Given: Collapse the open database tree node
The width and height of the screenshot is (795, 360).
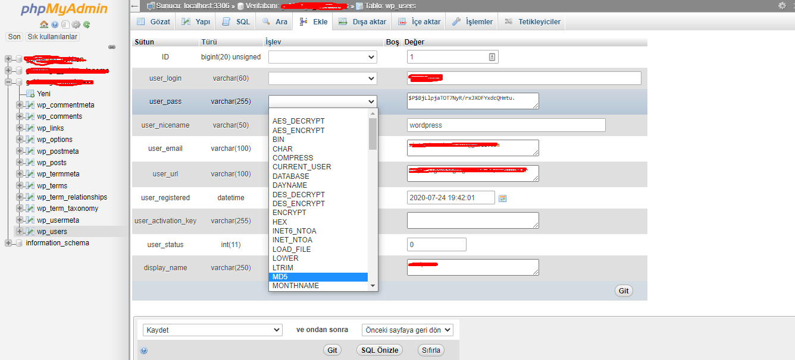Looking at the screenshot, I should (8, 82).
